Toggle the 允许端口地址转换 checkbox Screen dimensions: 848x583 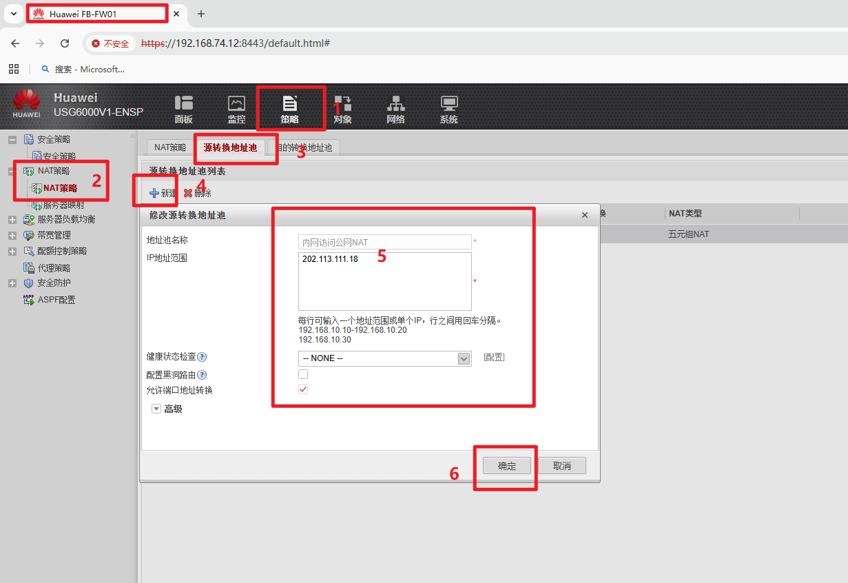coord(303,390)
